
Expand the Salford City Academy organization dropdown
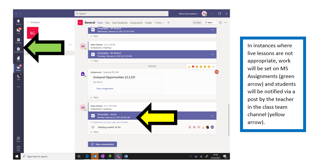(x=189, y=14)
